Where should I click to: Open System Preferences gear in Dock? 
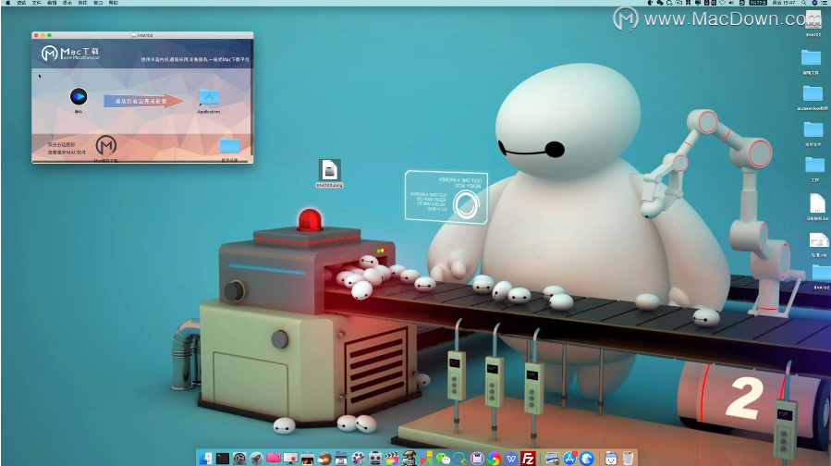(239, 458)
